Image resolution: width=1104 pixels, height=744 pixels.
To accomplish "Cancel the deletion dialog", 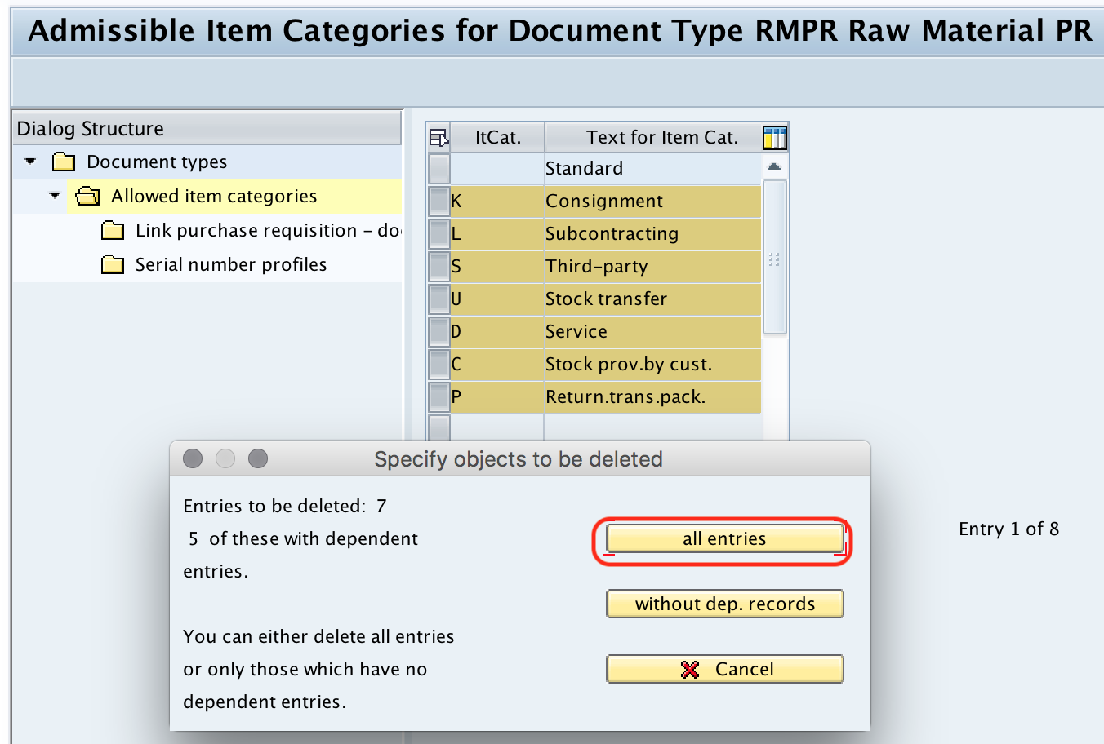I will [x=723, y=669].
